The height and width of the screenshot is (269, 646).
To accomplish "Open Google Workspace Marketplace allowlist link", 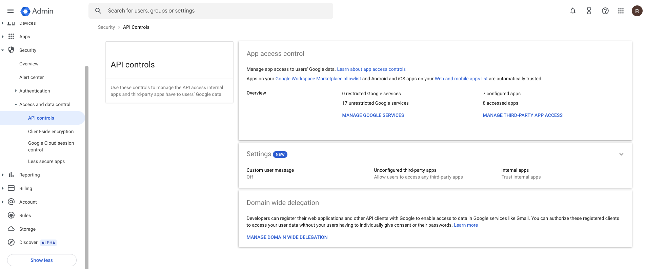I will click(318, 79).
